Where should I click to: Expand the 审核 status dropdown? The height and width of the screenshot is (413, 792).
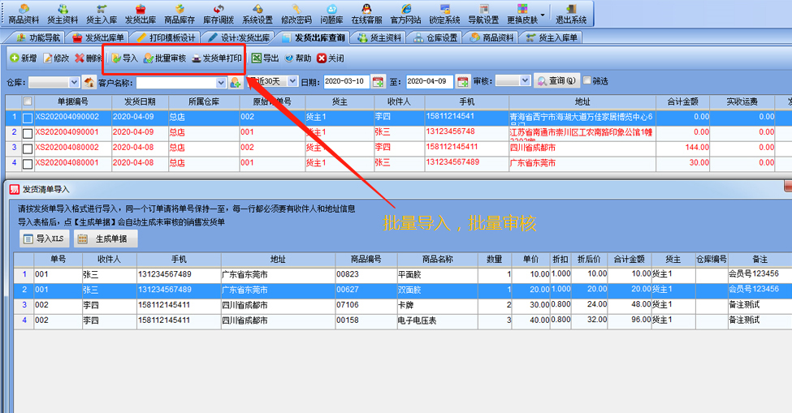pos(525,82)
